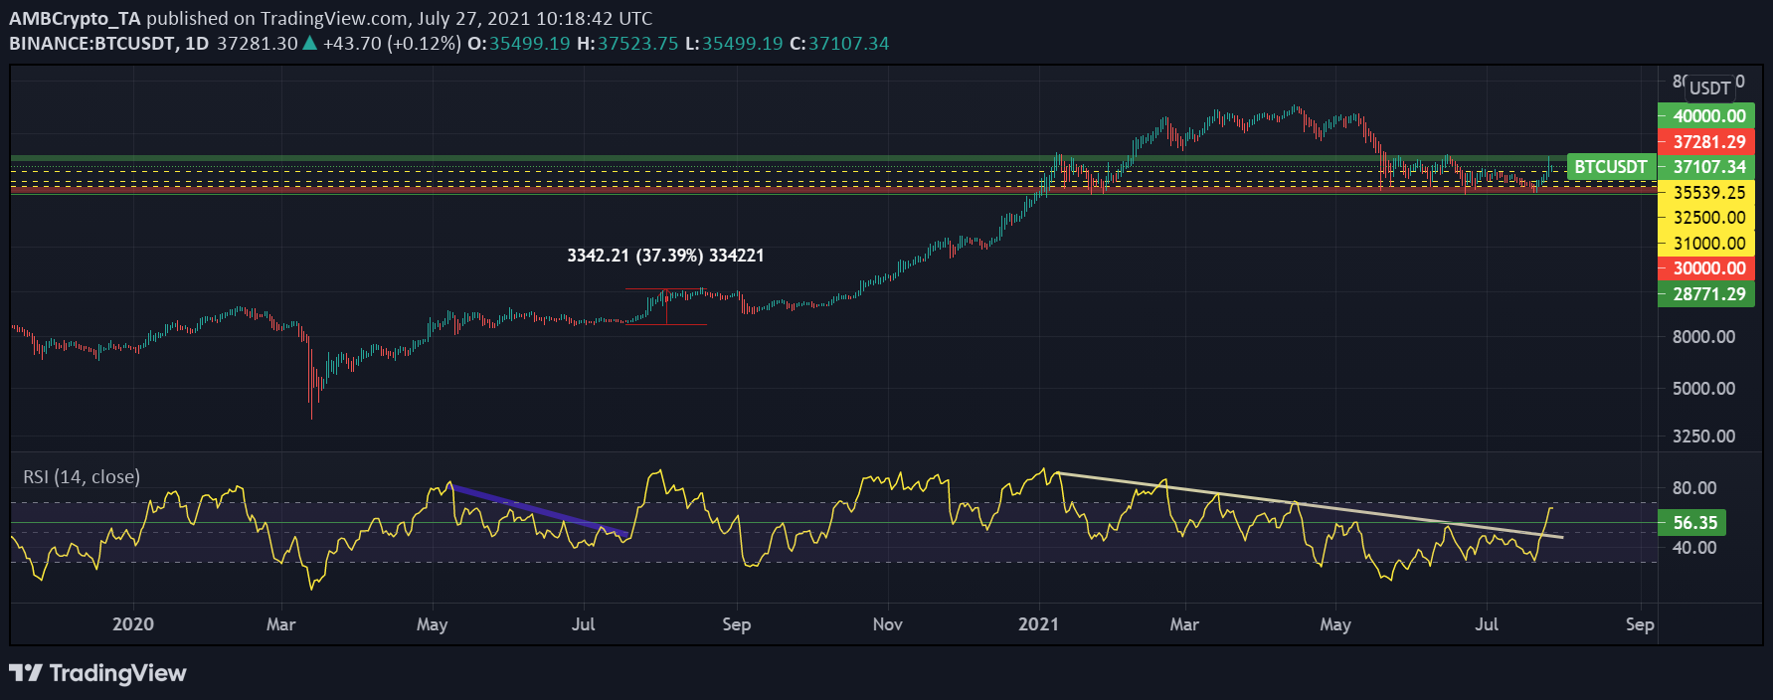Click the TradingView logo icon
The width and height of the screenshot is (1773, 700).
pos(26,673)
